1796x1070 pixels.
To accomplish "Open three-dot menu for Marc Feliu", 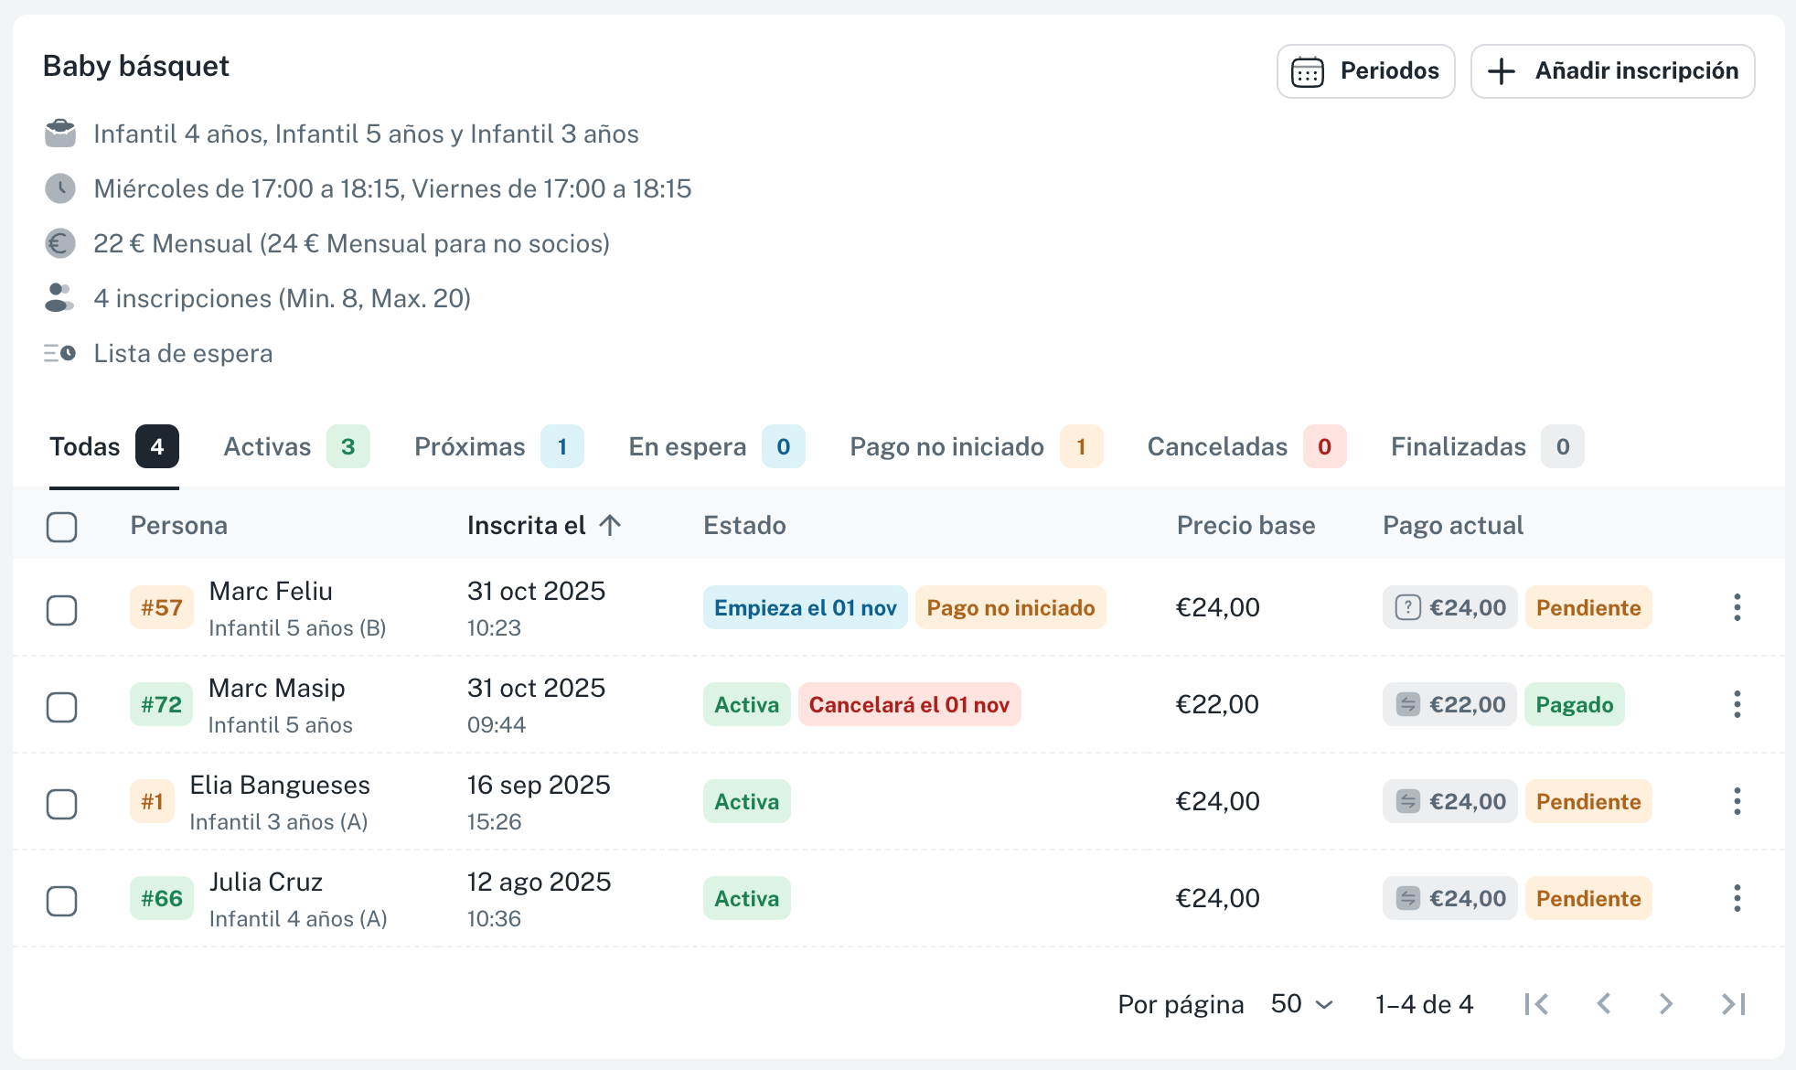I will click(x=1737, y=607).
